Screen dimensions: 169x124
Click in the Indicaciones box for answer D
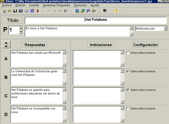click(x=97, y=114)
